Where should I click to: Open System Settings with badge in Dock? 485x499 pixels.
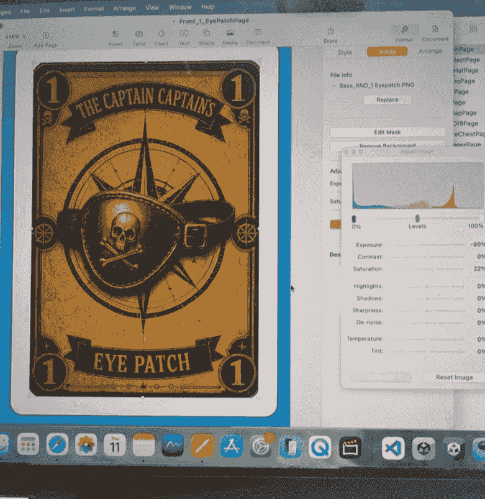(x=261, y=446)
